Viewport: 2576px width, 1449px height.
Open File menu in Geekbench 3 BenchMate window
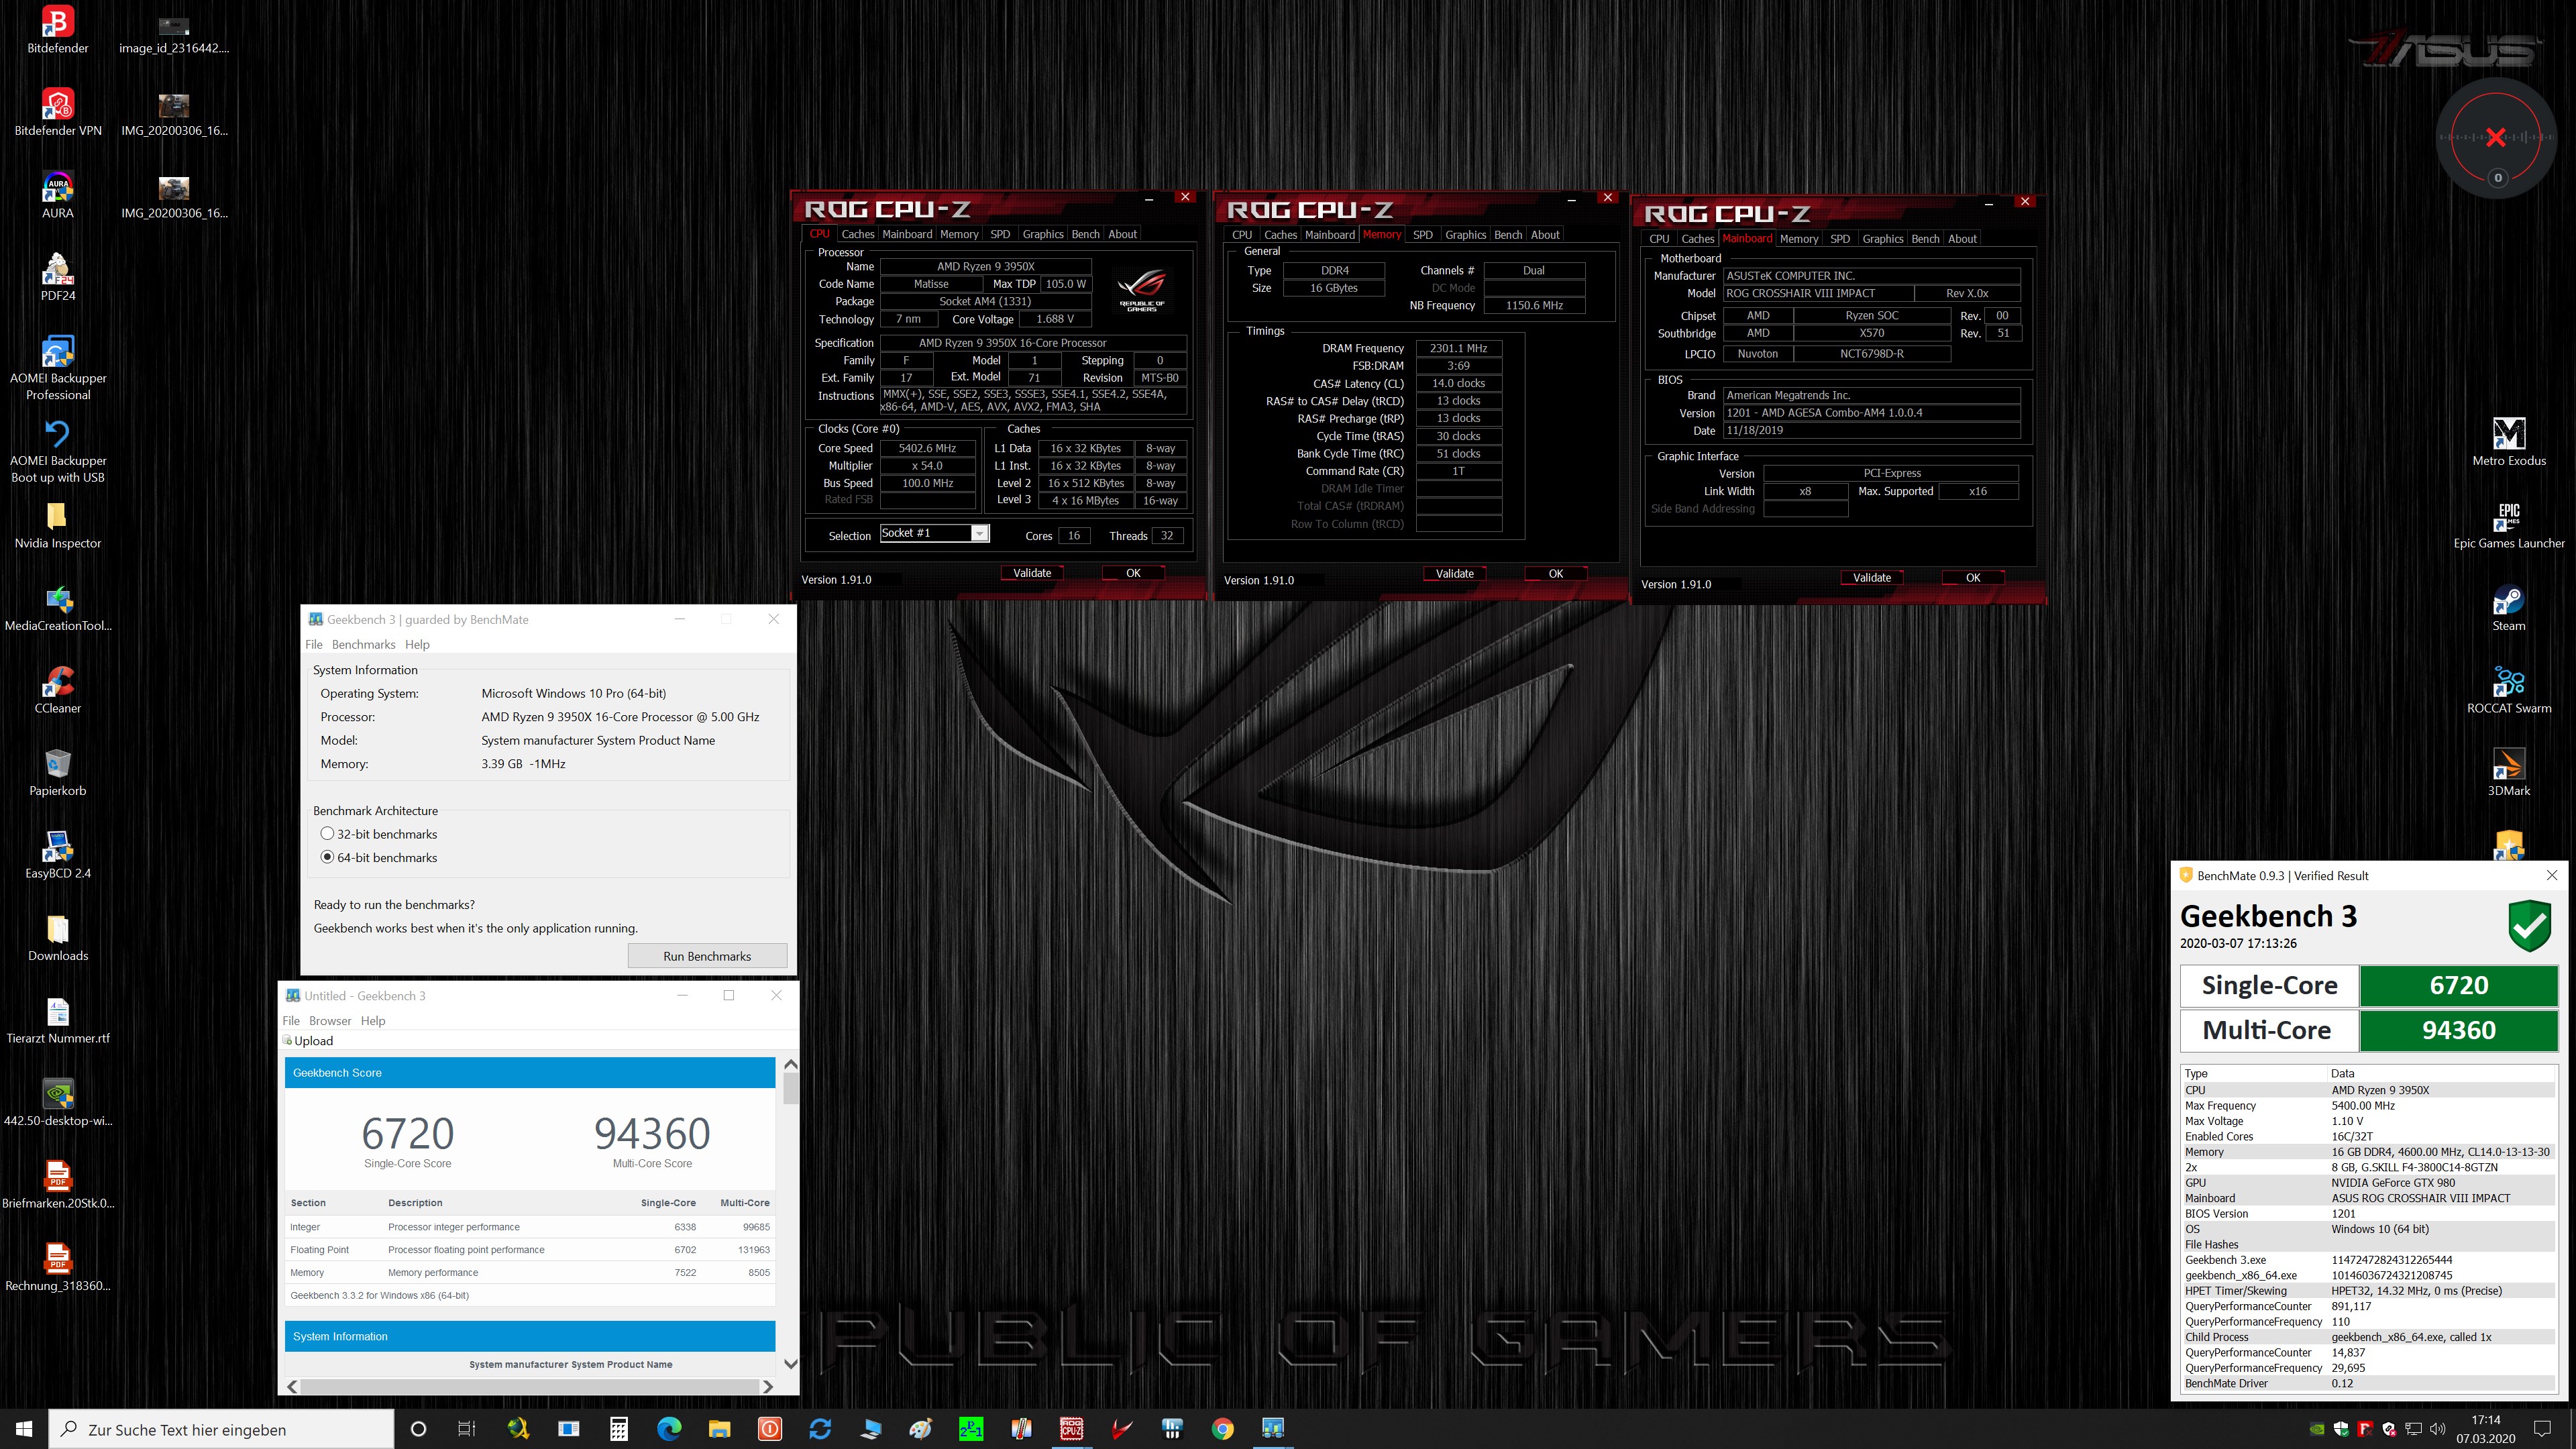314,645
